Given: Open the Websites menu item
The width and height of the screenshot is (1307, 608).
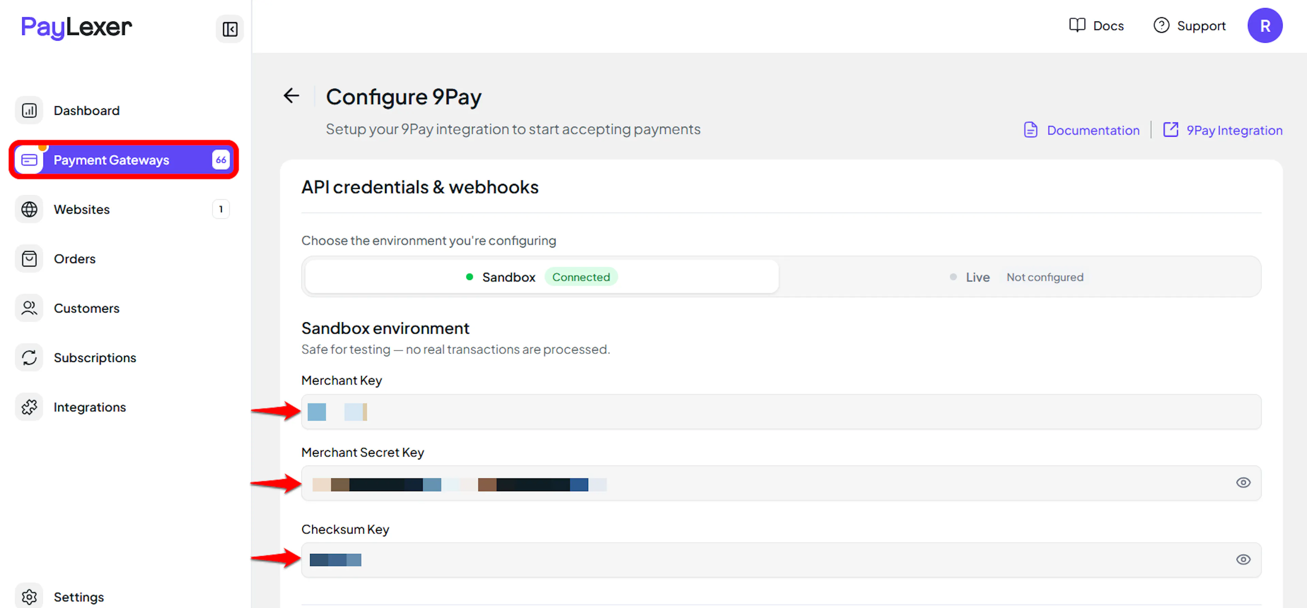Looking at the screenshot, I should (x=124, y=209).
